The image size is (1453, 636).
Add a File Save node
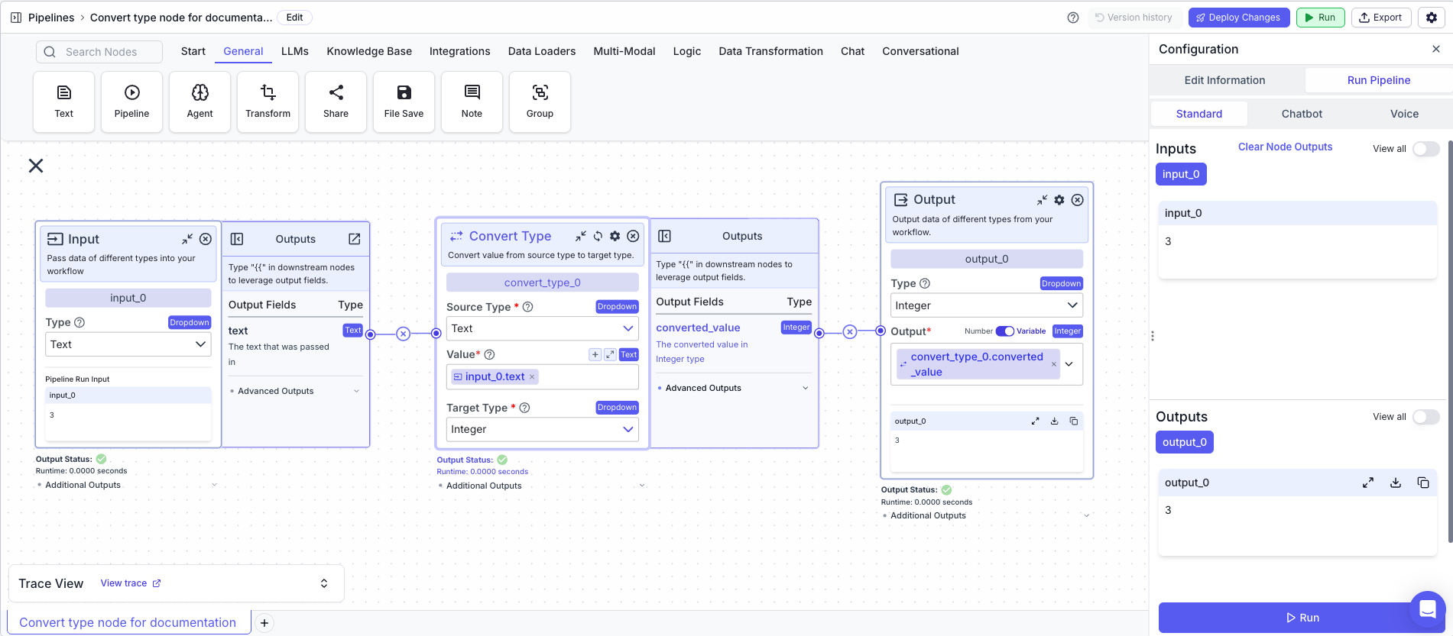[404, 102]
